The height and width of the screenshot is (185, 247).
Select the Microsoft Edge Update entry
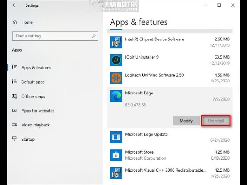170,137
